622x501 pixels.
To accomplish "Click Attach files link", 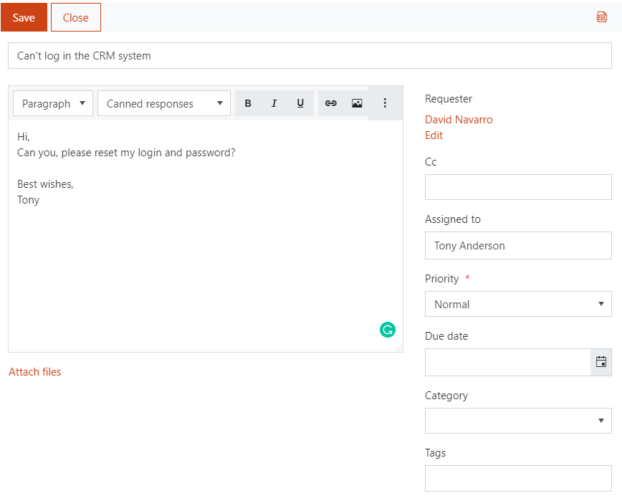I will [35, 372].
